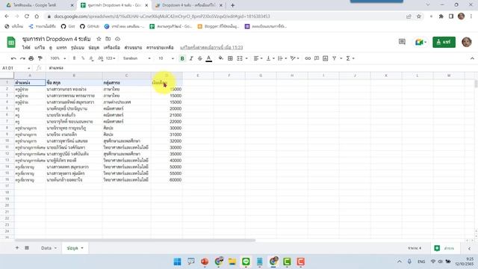This screenshot has width=478, height=269.
Task: Click the cloud document status icon
Action: pyautogui.click(x=117, y=39)
